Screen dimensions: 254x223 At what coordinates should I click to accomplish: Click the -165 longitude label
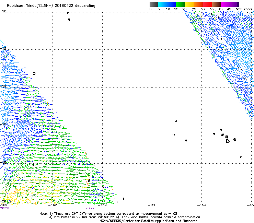[x=3, y=205]
